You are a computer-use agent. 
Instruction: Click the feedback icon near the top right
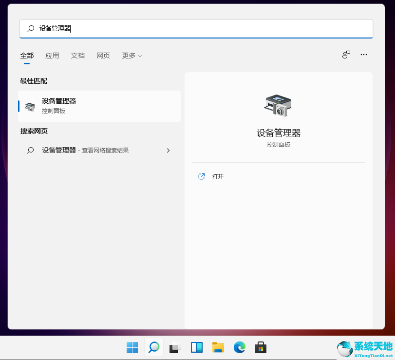[346, 55]
